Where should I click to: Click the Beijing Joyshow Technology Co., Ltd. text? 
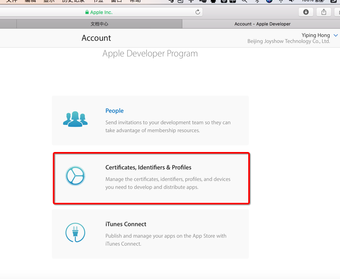coord(289,41)
